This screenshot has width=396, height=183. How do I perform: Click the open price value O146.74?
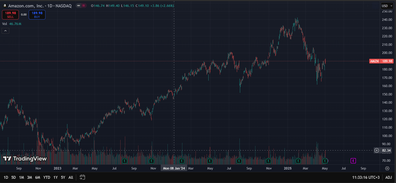(x=97, y=6)
